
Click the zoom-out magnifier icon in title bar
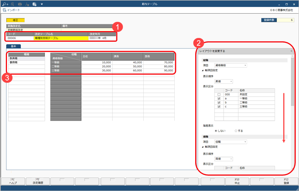pos(12,4)
